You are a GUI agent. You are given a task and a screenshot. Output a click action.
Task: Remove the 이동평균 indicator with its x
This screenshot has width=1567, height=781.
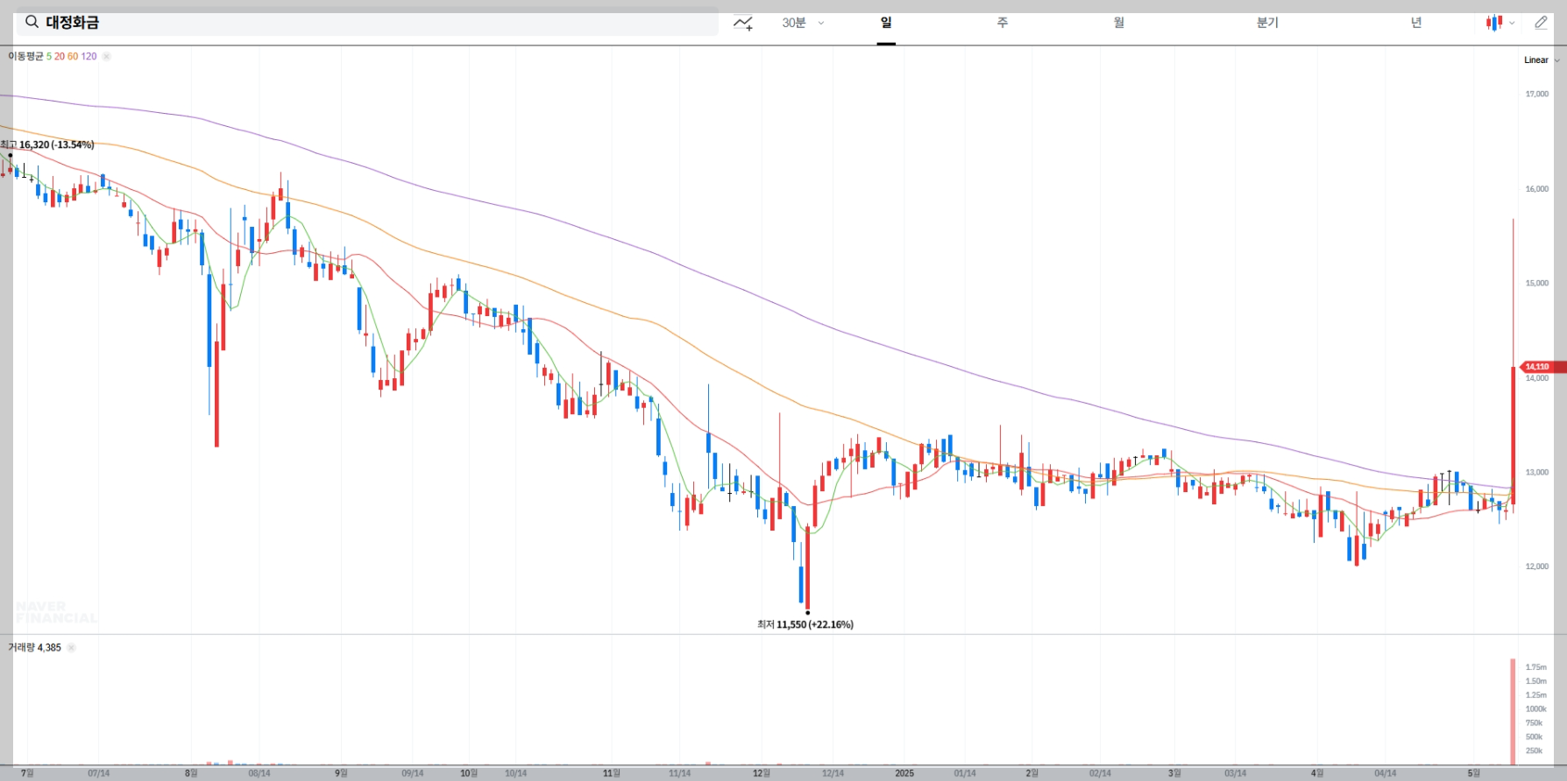click(x=106, y=56)
